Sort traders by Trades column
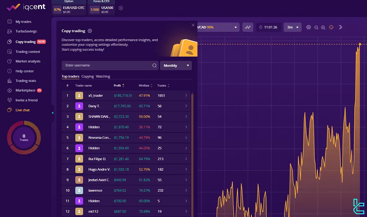367x217 pixels. 163,86
